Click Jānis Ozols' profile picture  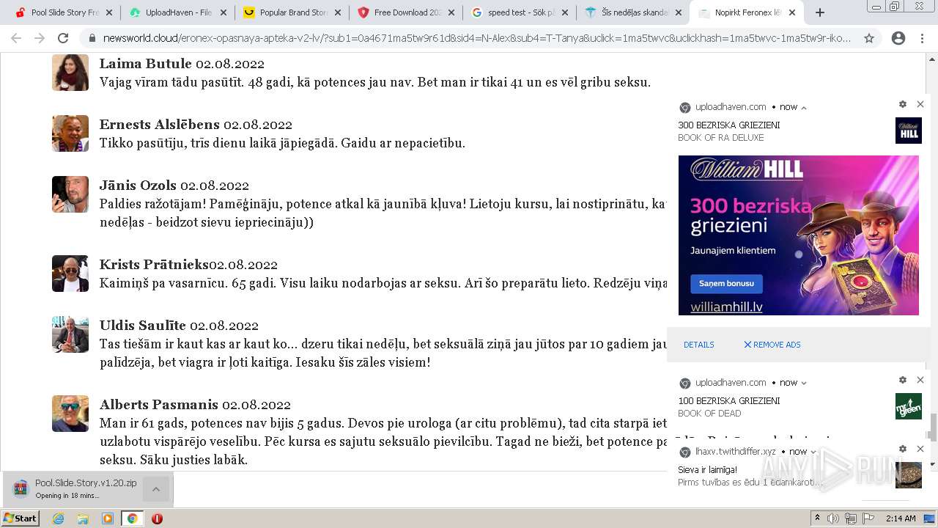[70, 194]
